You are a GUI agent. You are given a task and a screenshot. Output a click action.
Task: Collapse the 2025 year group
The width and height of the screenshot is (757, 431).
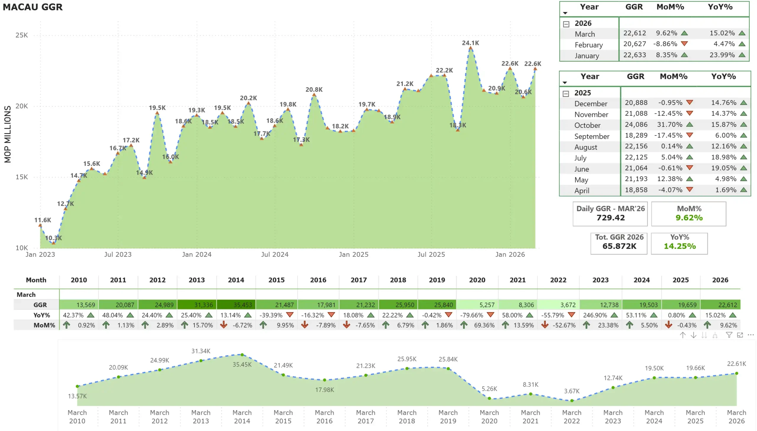coord(566,94)
